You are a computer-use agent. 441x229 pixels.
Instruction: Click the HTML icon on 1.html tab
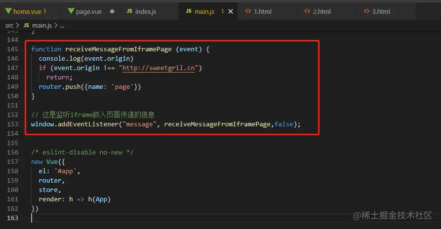click(248, 11)
